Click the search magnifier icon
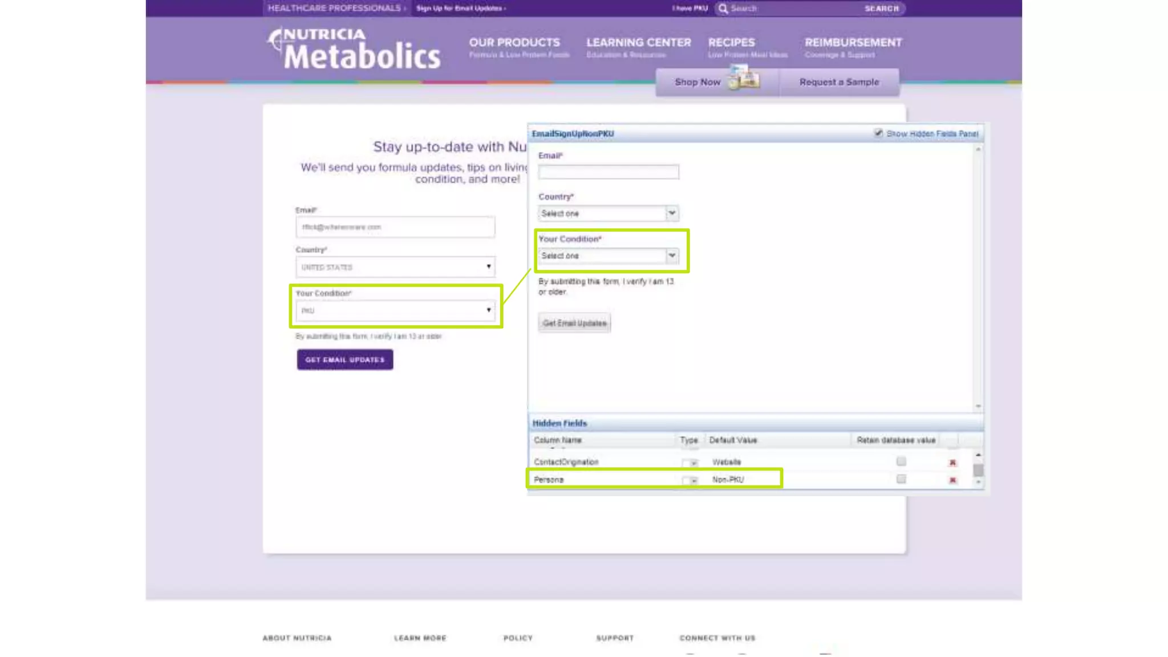 pyautogui.click(x=723, y=9)
